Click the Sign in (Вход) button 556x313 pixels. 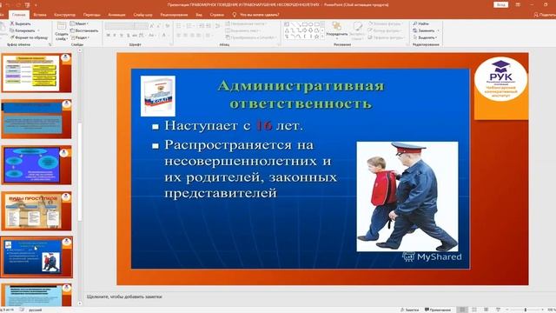(500, 4)
